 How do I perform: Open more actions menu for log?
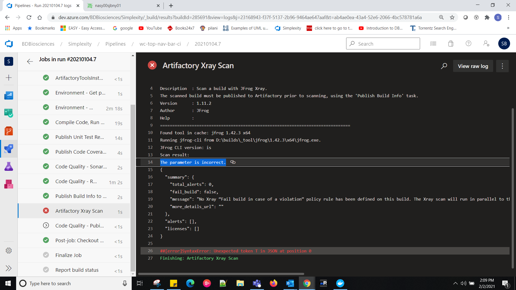tap(502, 66)
